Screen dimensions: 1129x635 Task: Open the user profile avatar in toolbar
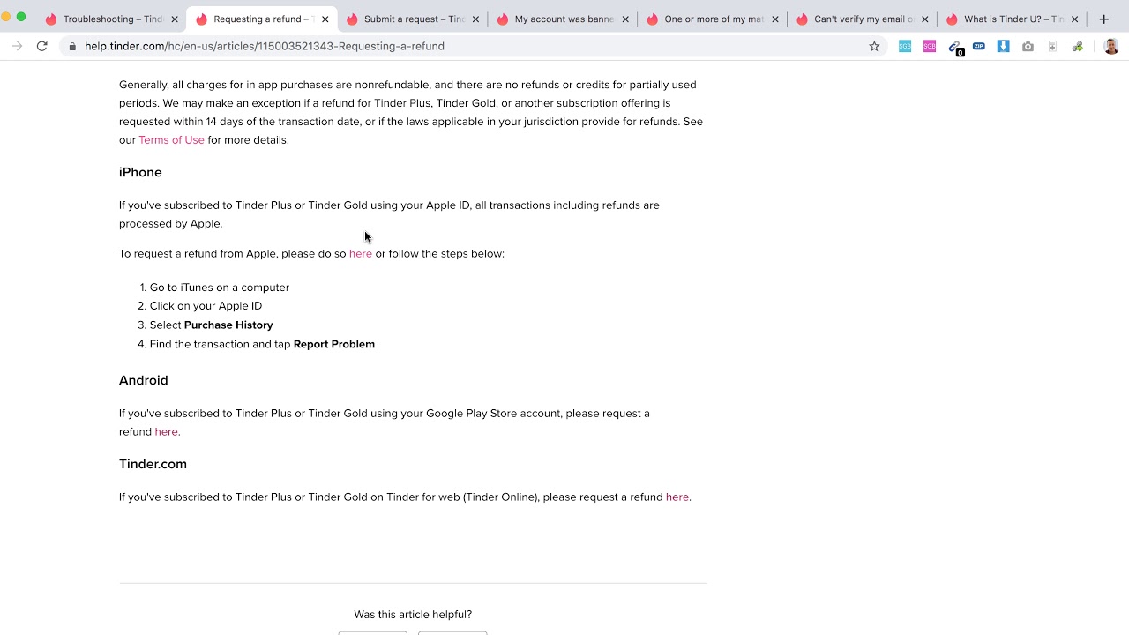pos(1110,46)
